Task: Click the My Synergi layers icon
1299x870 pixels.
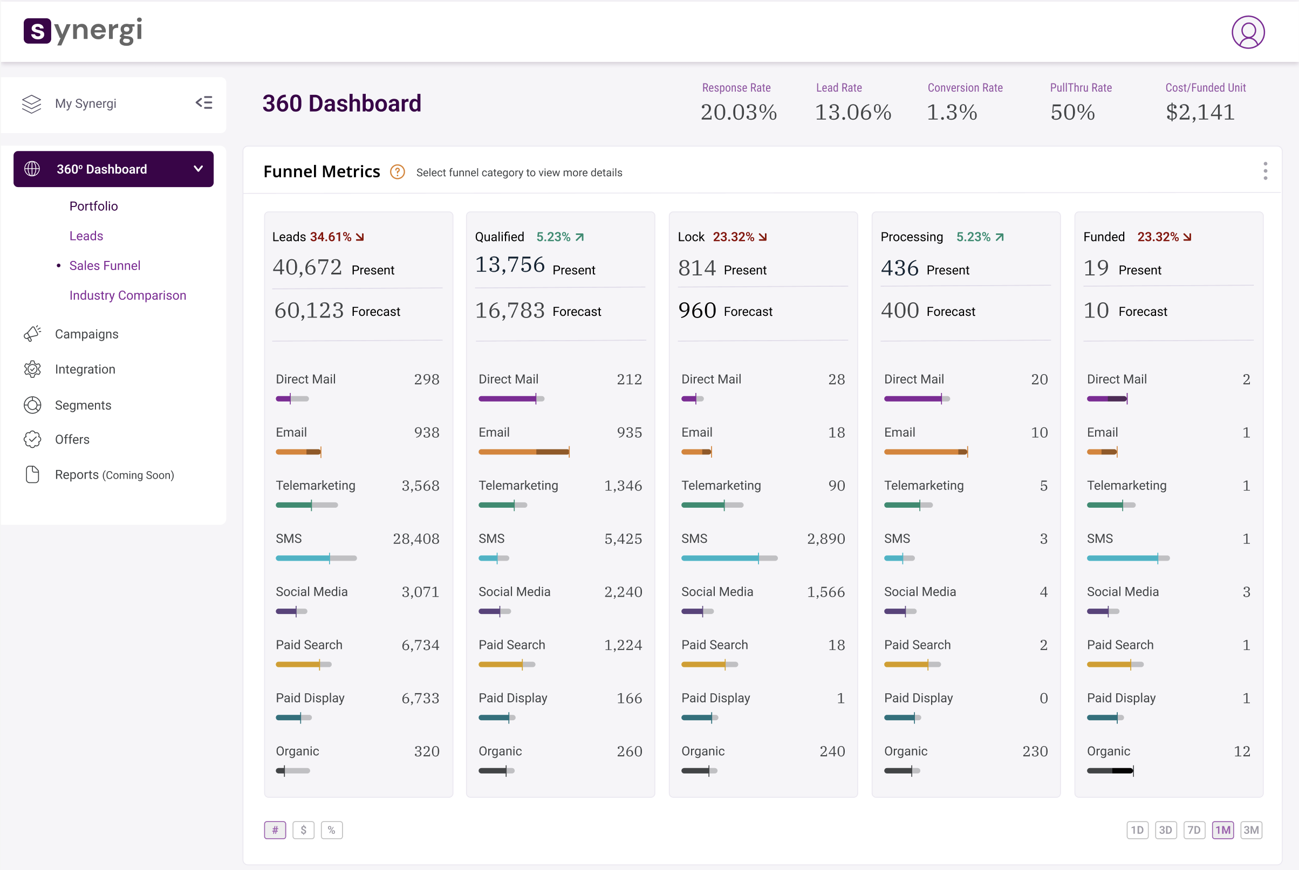Action: pyautogui.click(x=32, y=103)
